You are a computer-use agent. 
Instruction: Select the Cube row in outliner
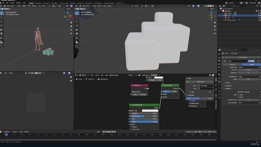(x=239, y=16)
